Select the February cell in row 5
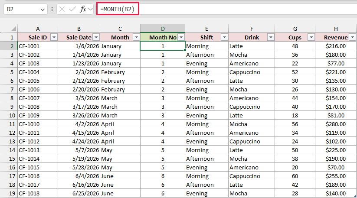This screenshot has width=357, height=198. click(x=120, y=72)
